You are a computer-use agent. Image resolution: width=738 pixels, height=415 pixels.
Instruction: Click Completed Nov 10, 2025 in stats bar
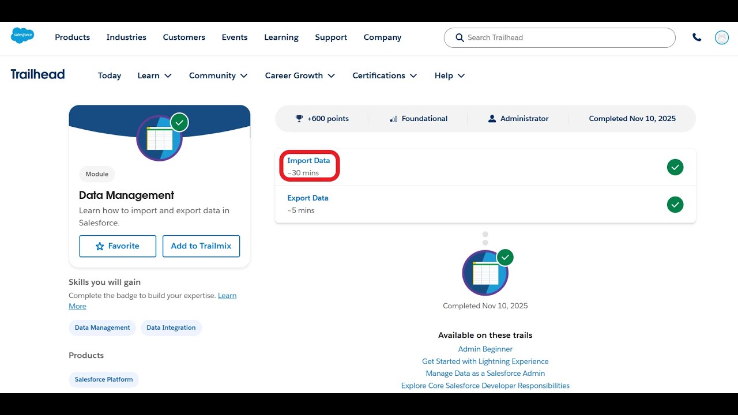(632, 119)
